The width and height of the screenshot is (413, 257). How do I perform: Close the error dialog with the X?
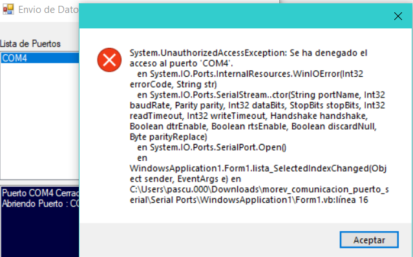point(398,16)
